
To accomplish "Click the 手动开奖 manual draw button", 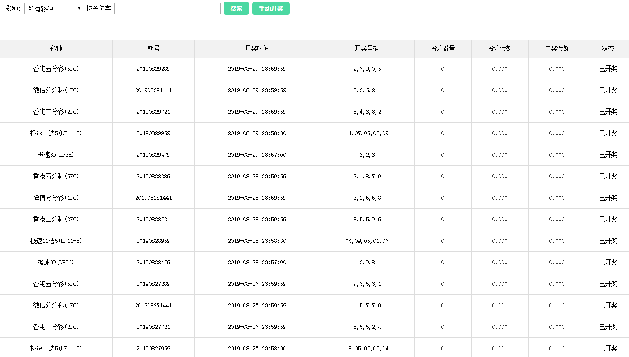I will 271,8.
